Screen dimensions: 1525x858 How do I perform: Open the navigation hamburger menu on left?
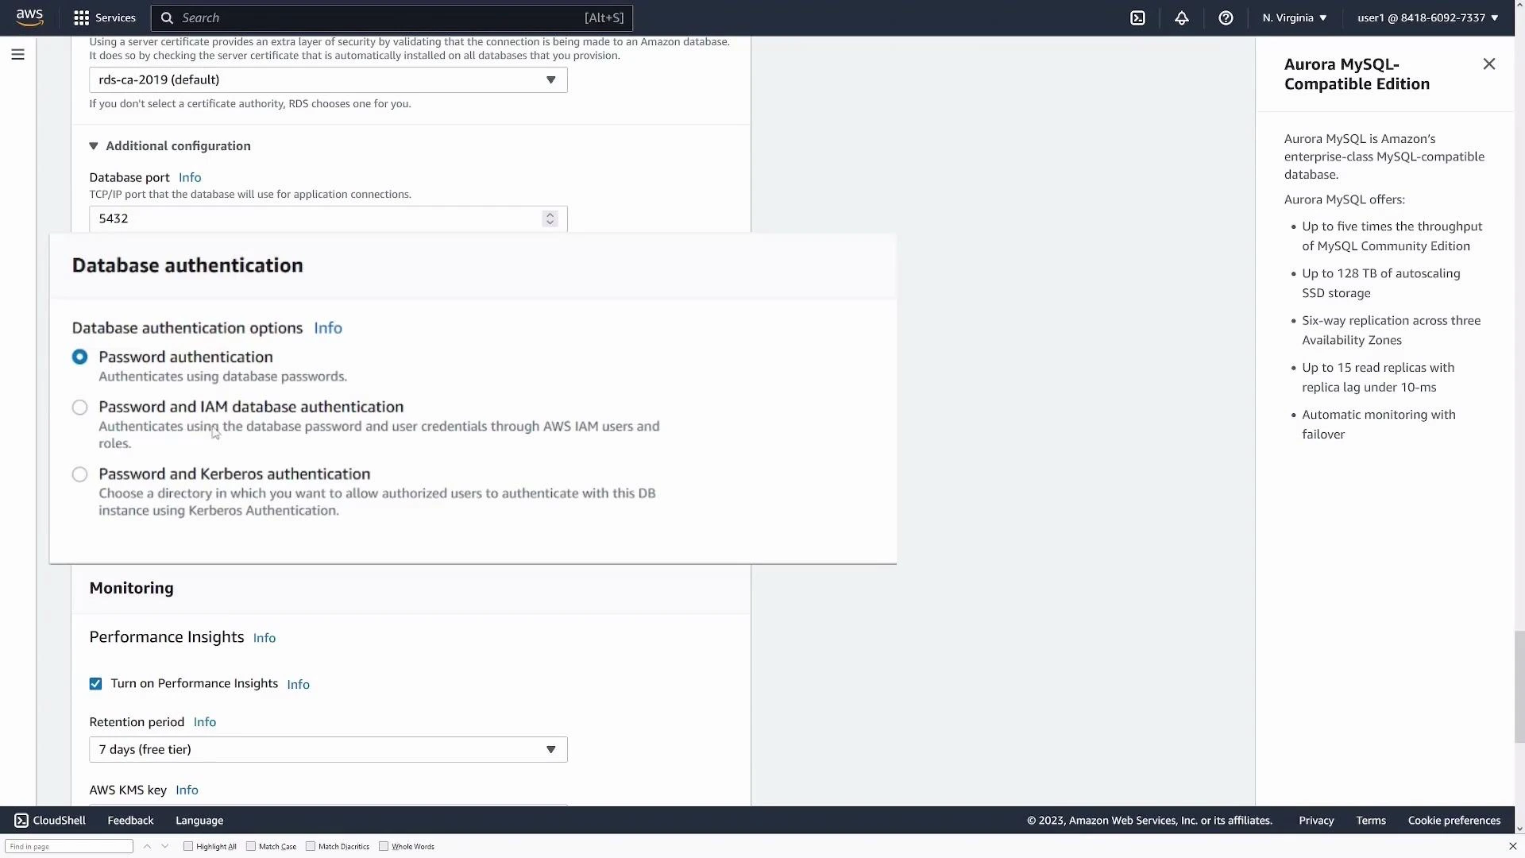[17, 54]
